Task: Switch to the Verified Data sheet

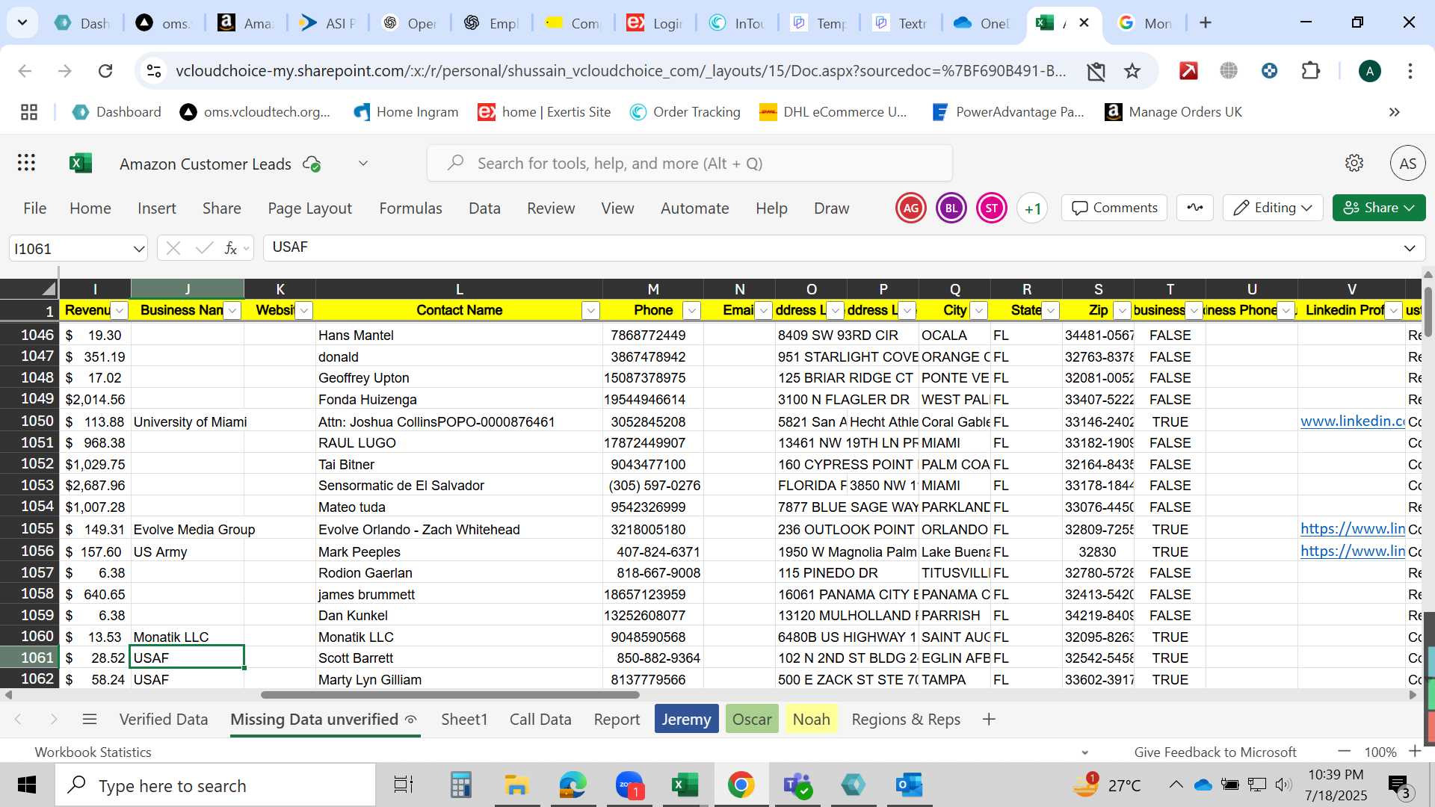Action: pyautogui.click(x=164, y=720)
